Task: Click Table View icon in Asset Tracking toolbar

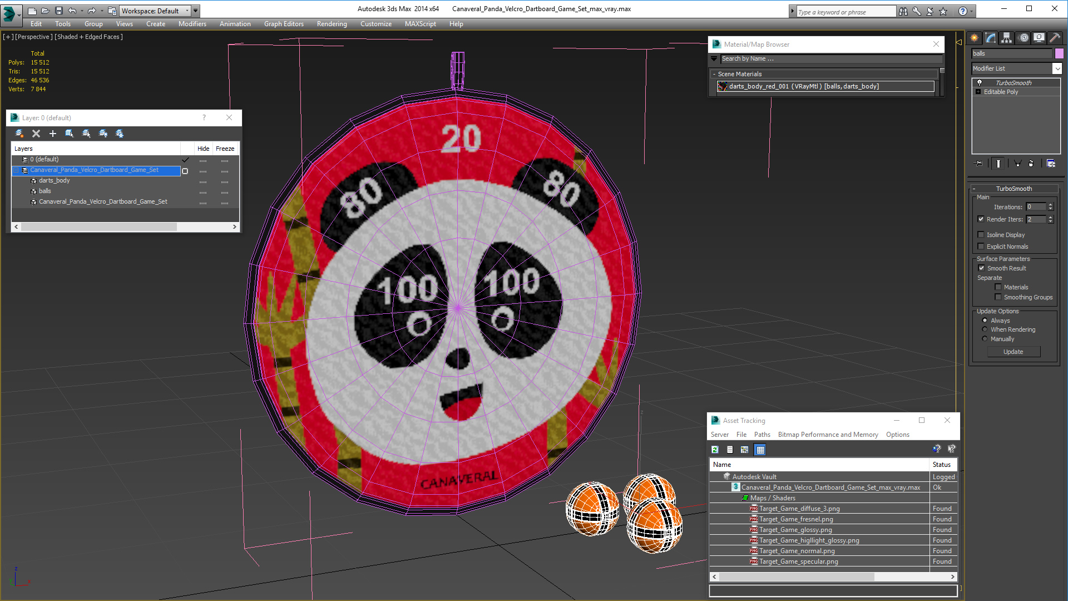Action: 760,450
